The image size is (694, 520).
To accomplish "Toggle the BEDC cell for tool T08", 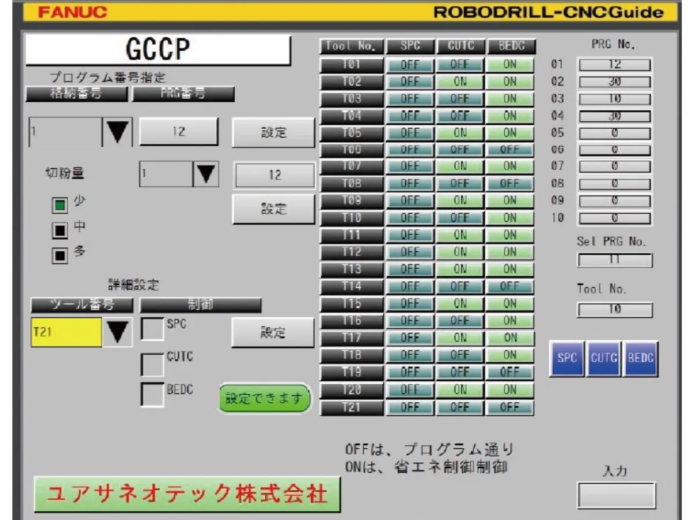I will click(510, 184).
